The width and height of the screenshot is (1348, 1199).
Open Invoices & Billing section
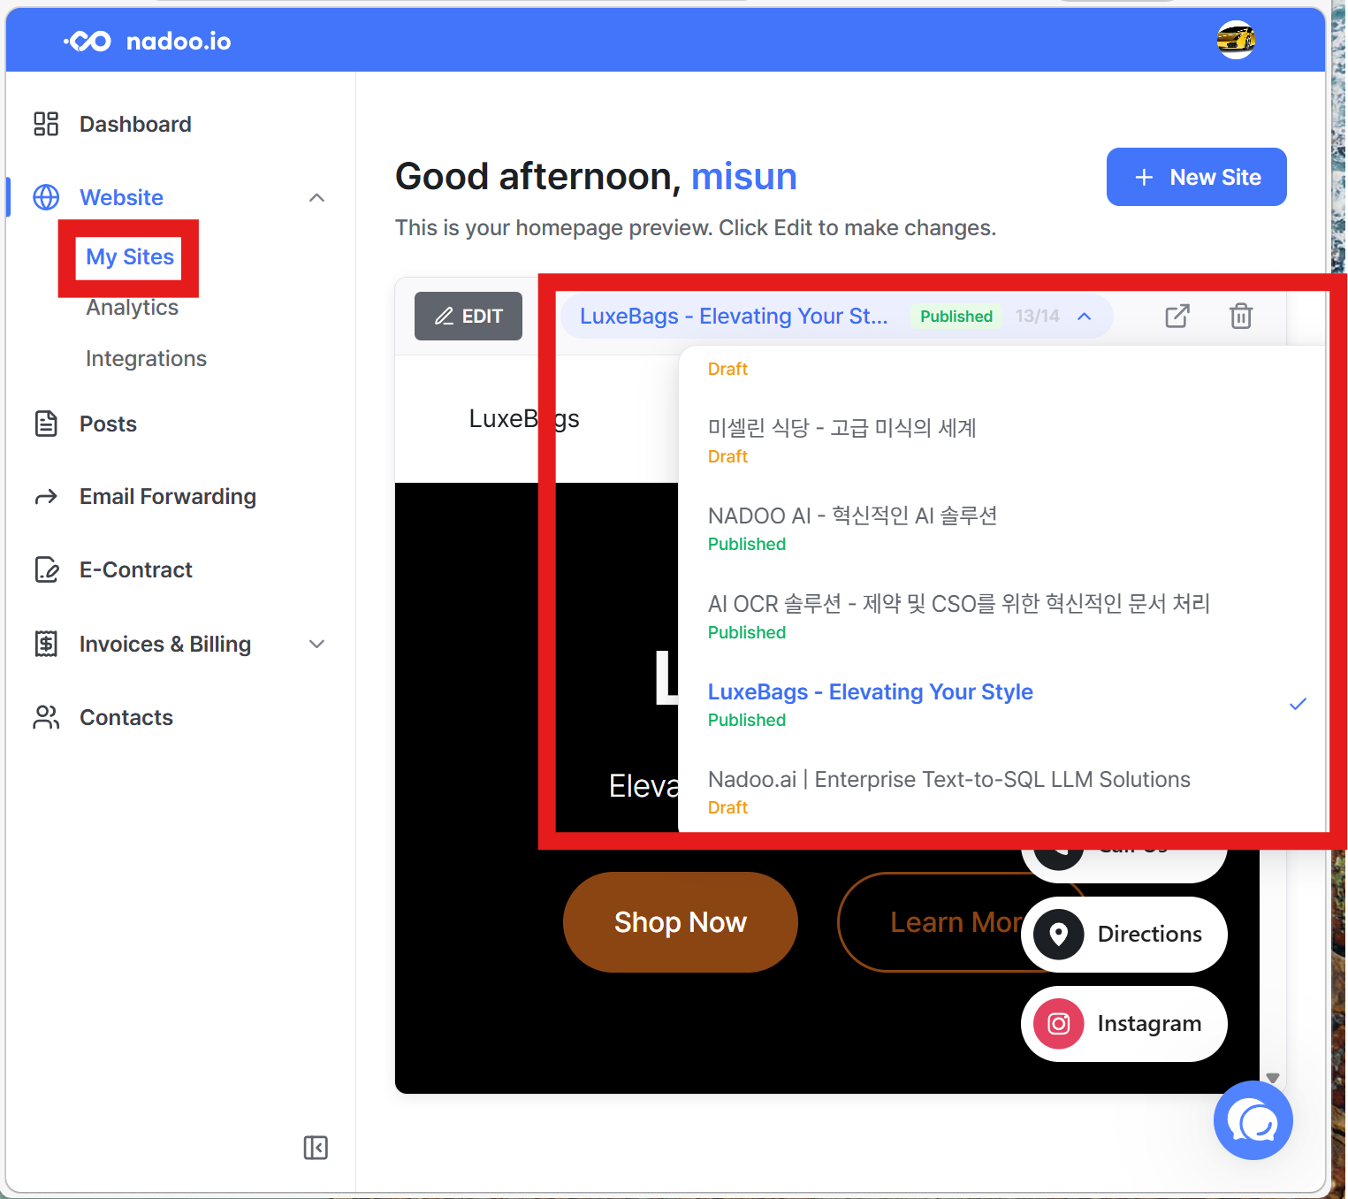[165, 644]
